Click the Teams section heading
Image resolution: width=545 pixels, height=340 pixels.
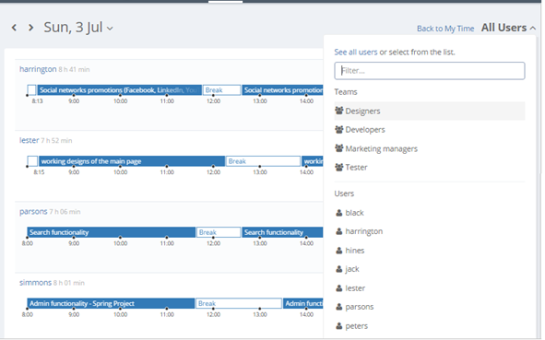point(346,92)
